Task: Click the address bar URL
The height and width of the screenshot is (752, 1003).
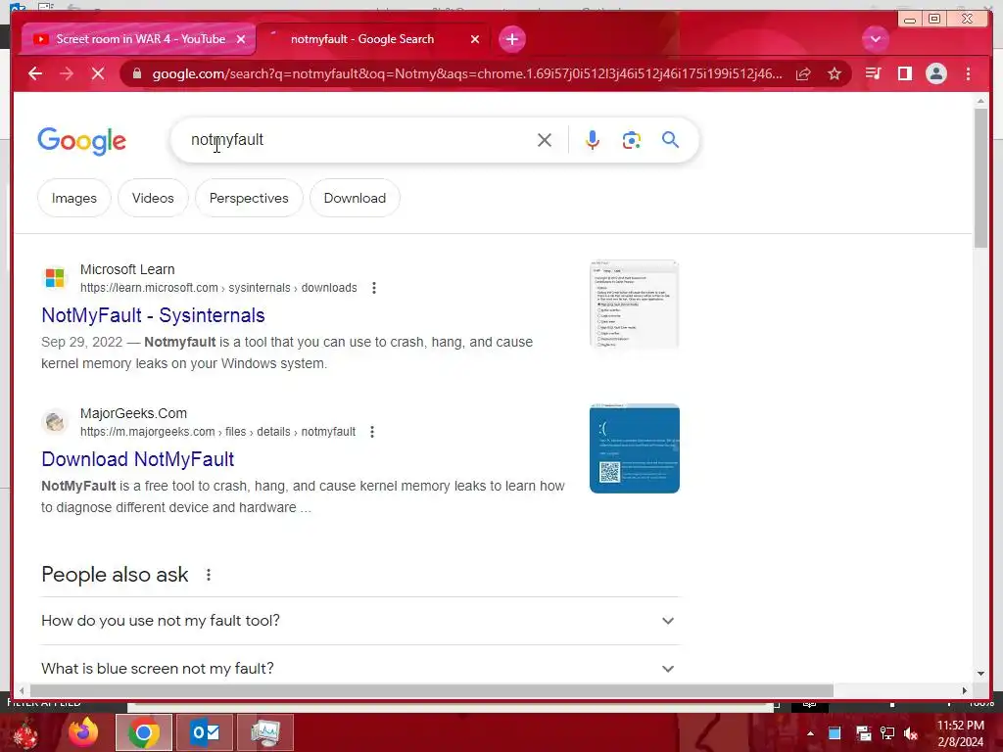Action: point(467,73)
